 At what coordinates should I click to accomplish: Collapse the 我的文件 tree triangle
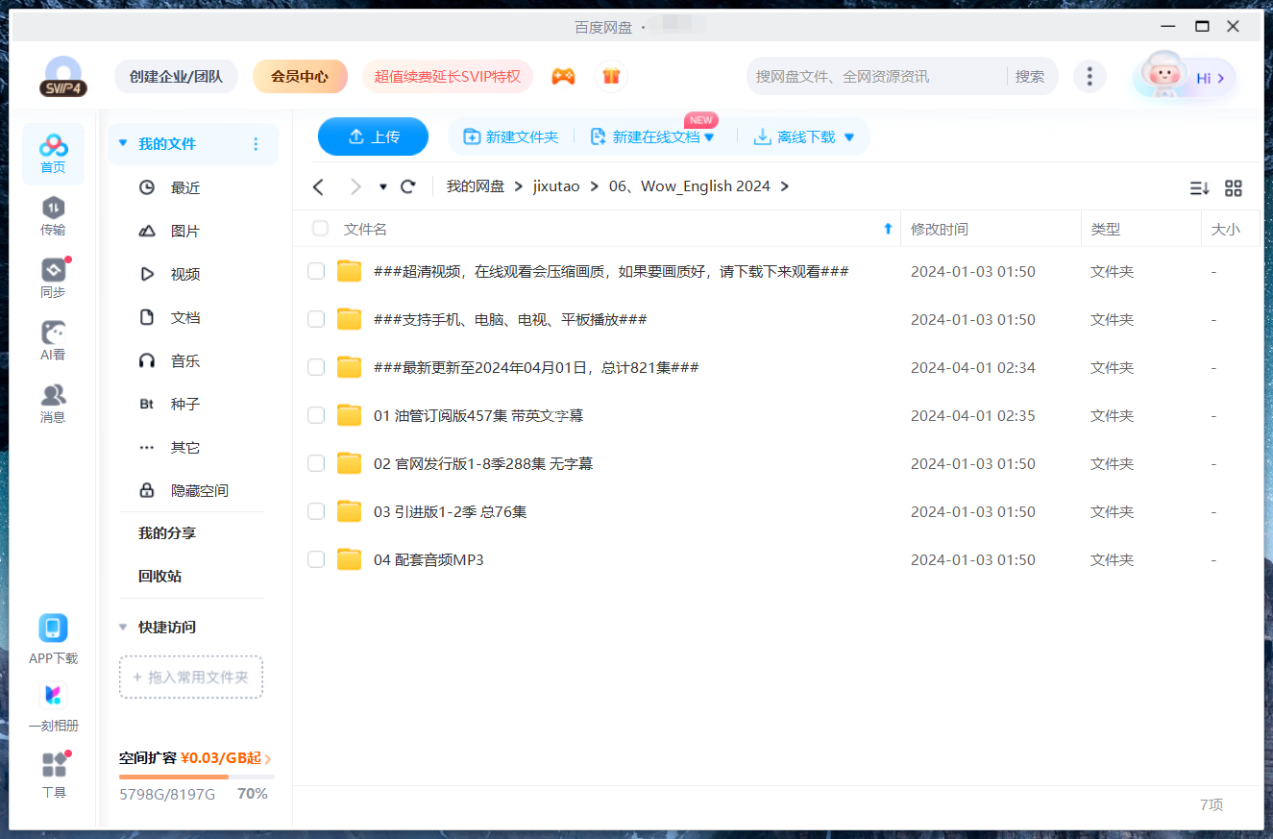coord(122,143)
